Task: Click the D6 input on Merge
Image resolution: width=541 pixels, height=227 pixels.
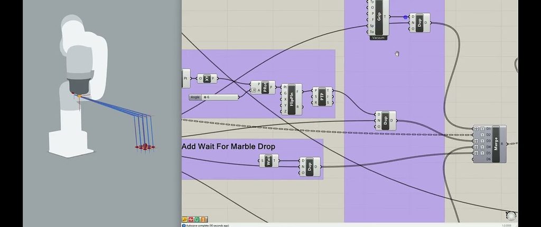Action: [488, 159]
